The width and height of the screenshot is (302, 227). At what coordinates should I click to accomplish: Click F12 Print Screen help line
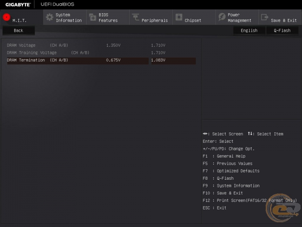pyautogui.click(x=250, y=201)
